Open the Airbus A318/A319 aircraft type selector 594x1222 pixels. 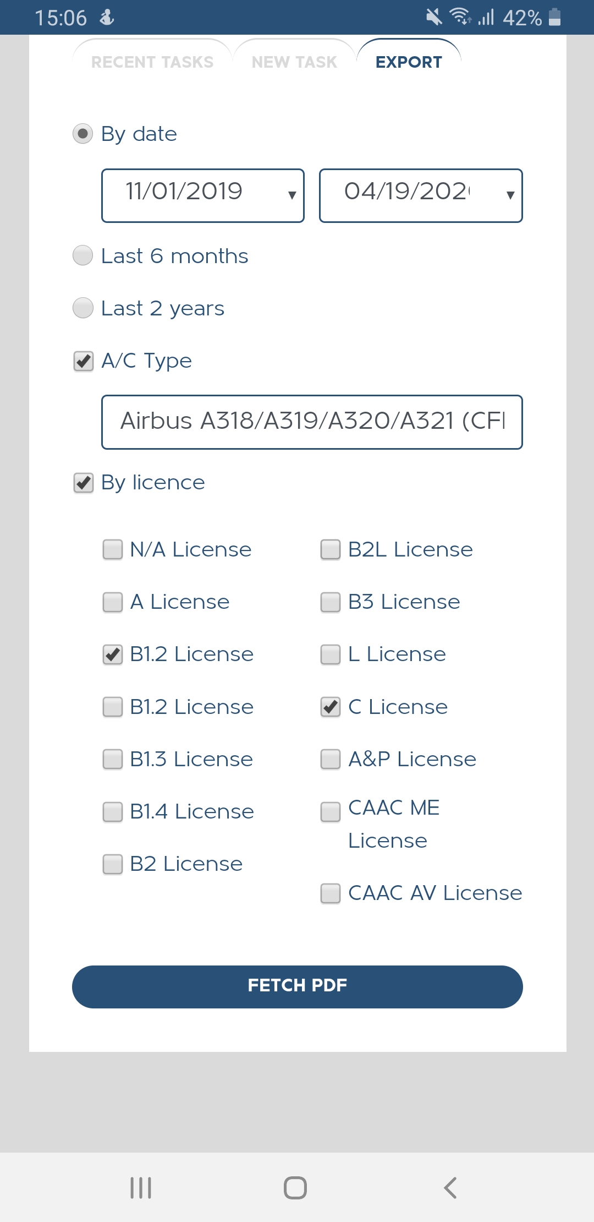(x=312, y=422)
